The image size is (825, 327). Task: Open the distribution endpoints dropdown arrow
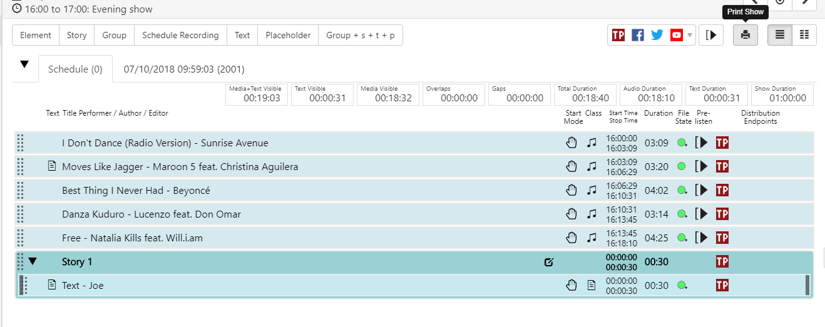690,36
